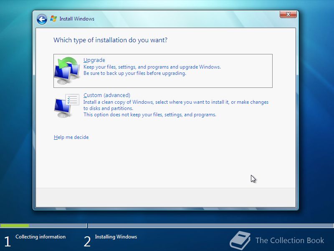
Task: Go back using the blue arrow button
Action: coord(42,19)
